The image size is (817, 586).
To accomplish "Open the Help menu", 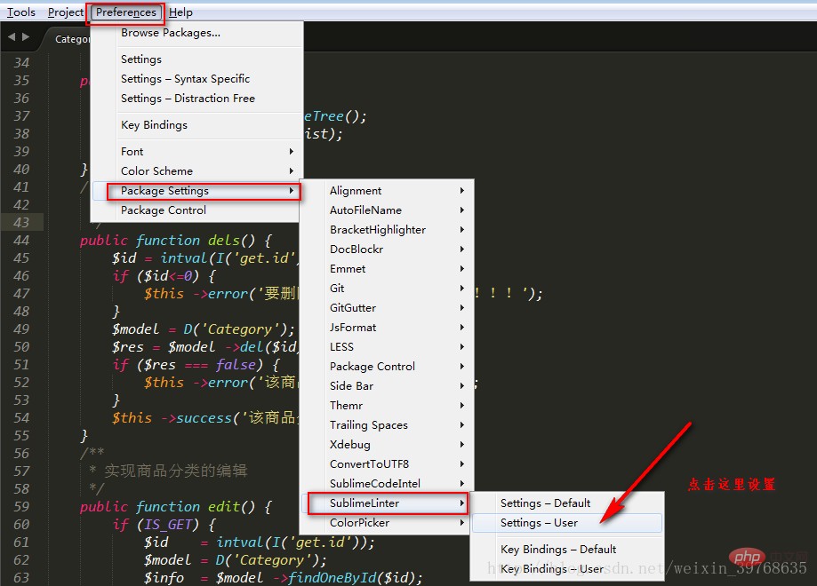I will coord(180,12).
